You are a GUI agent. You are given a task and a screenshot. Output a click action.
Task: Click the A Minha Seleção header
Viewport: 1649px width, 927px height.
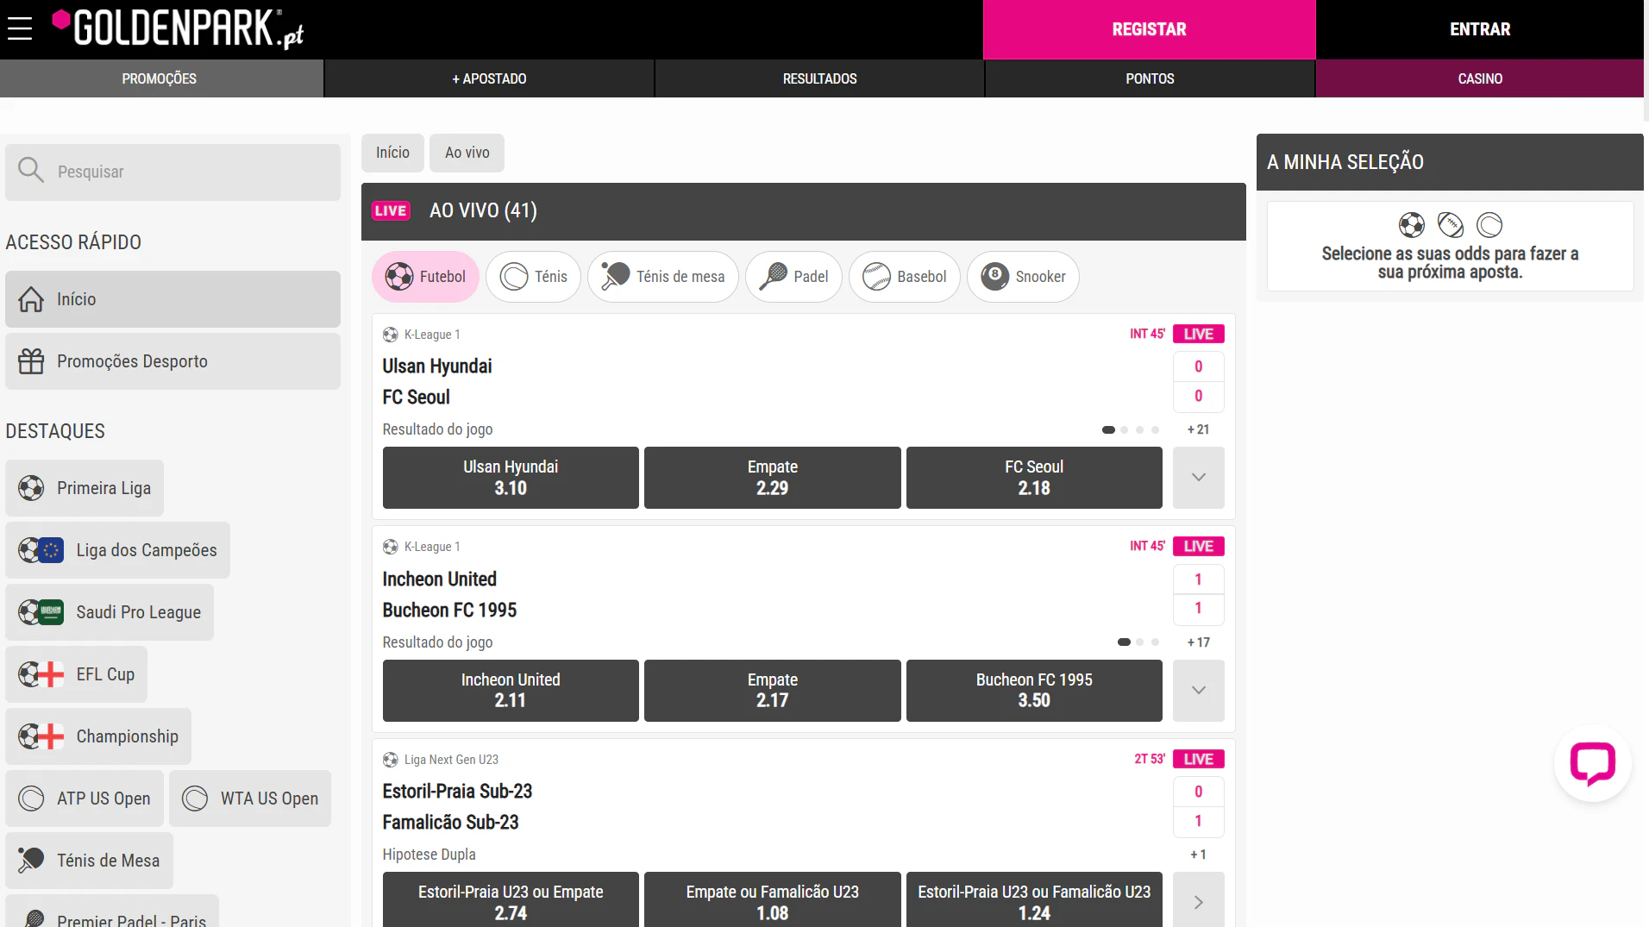[x=1450, y=162]
